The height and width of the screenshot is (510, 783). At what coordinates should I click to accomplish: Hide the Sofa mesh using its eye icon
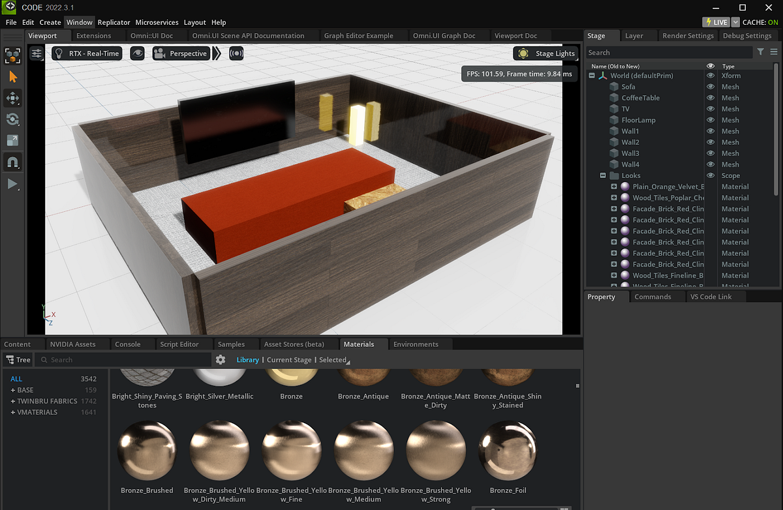pyautogui.click(x=711, y=87)
